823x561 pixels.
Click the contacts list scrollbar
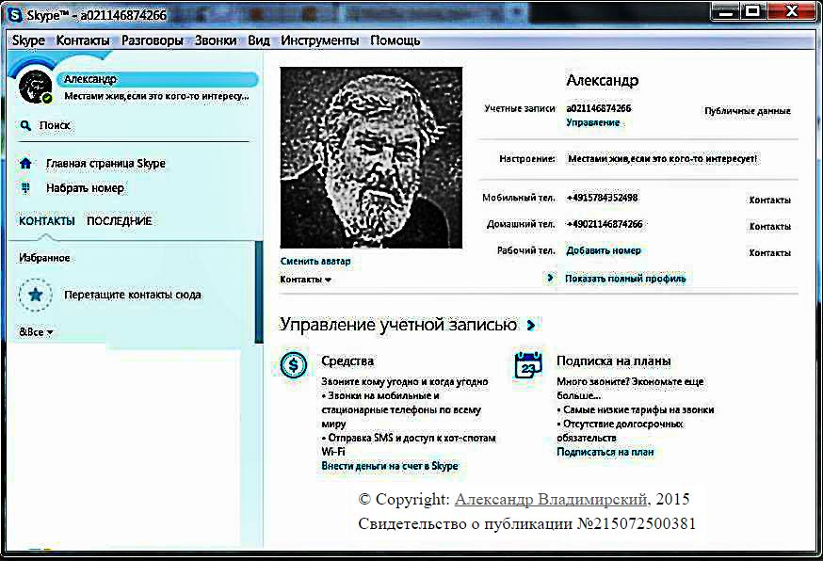click(258, 293)
